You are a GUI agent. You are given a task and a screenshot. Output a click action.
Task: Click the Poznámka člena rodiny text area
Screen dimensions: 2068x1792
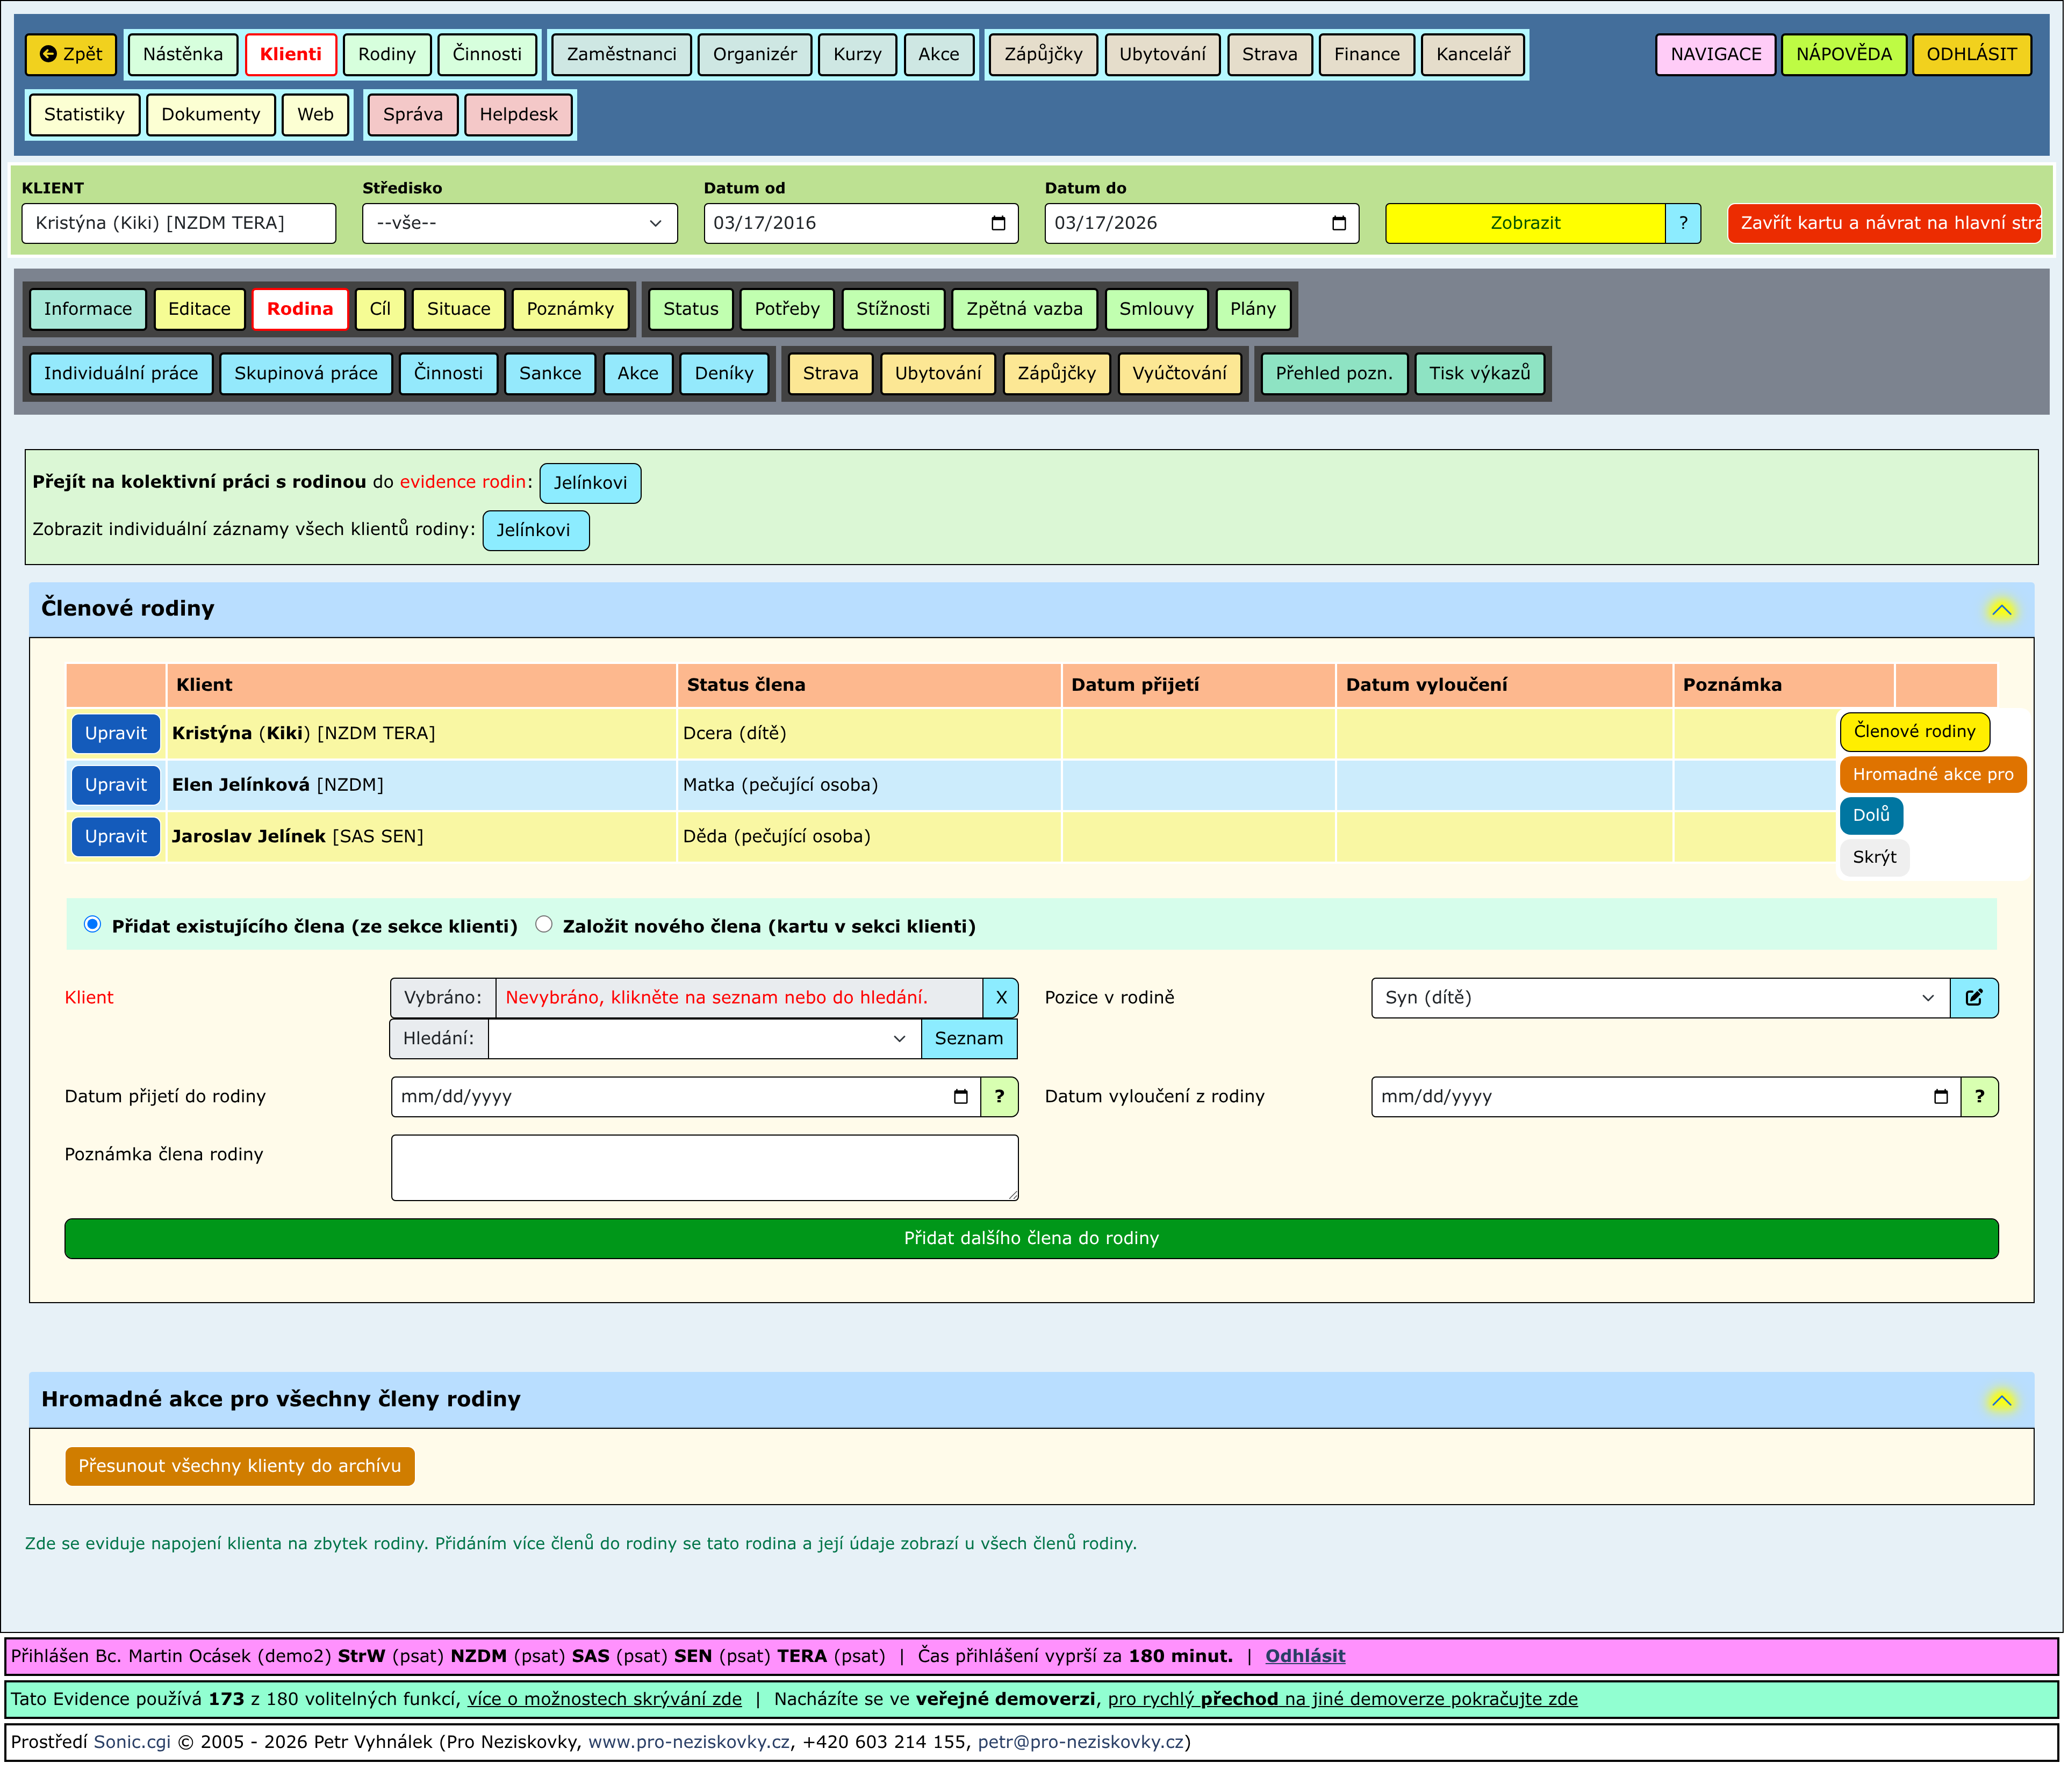[x=705, y=1169]
